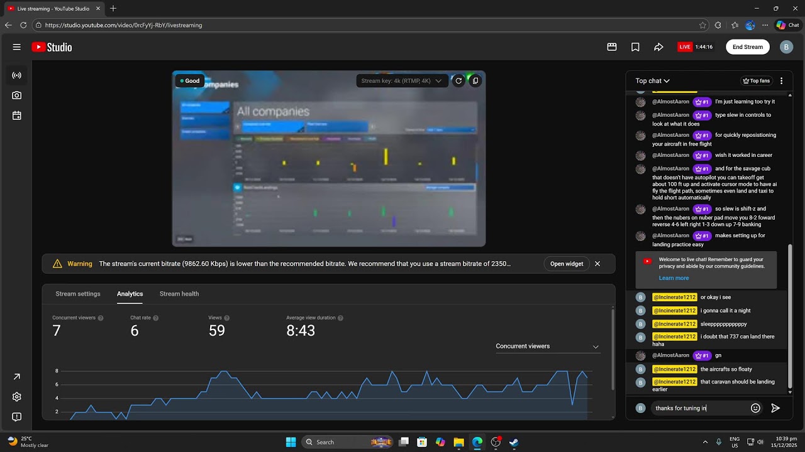Open chat options three-dot menu
This screenshot has height=452, width=805.
781,81
